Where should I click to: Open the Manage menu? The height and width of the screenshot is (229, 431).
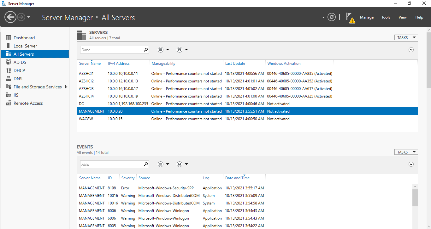[367, 17]
